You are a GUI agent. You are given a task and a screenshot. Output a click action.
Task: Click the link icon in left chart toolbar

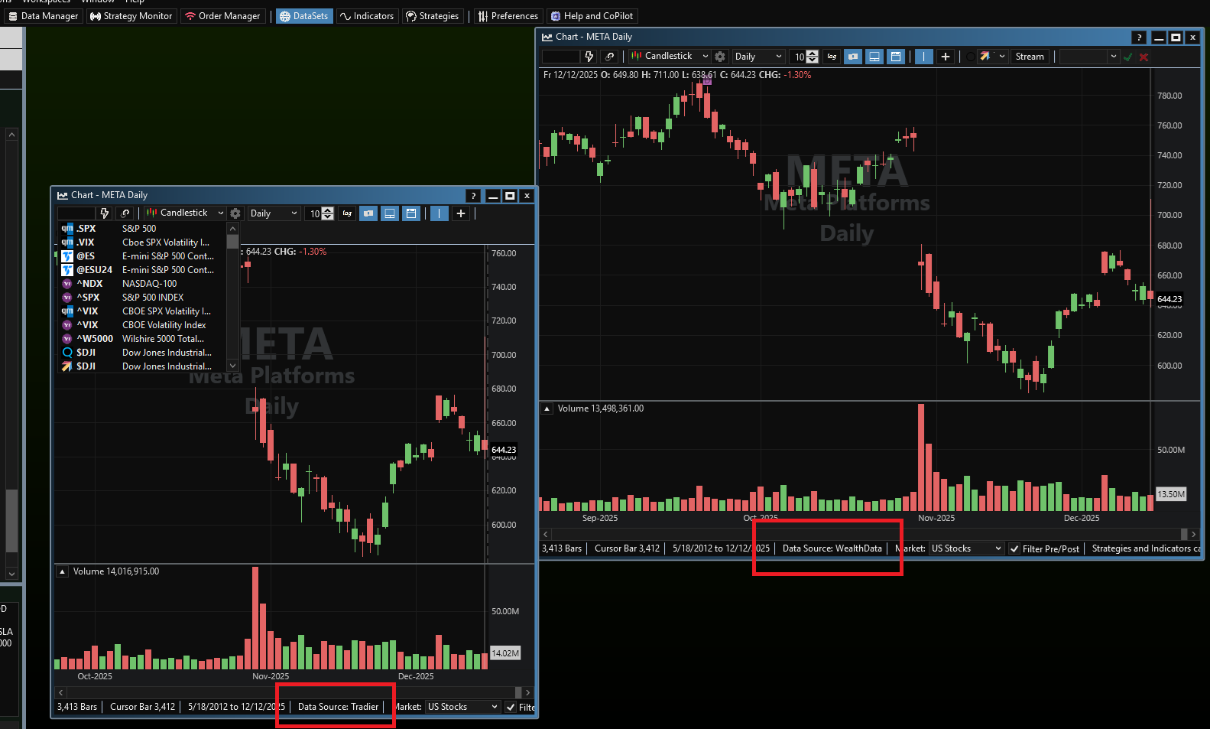tap(125, 213)
